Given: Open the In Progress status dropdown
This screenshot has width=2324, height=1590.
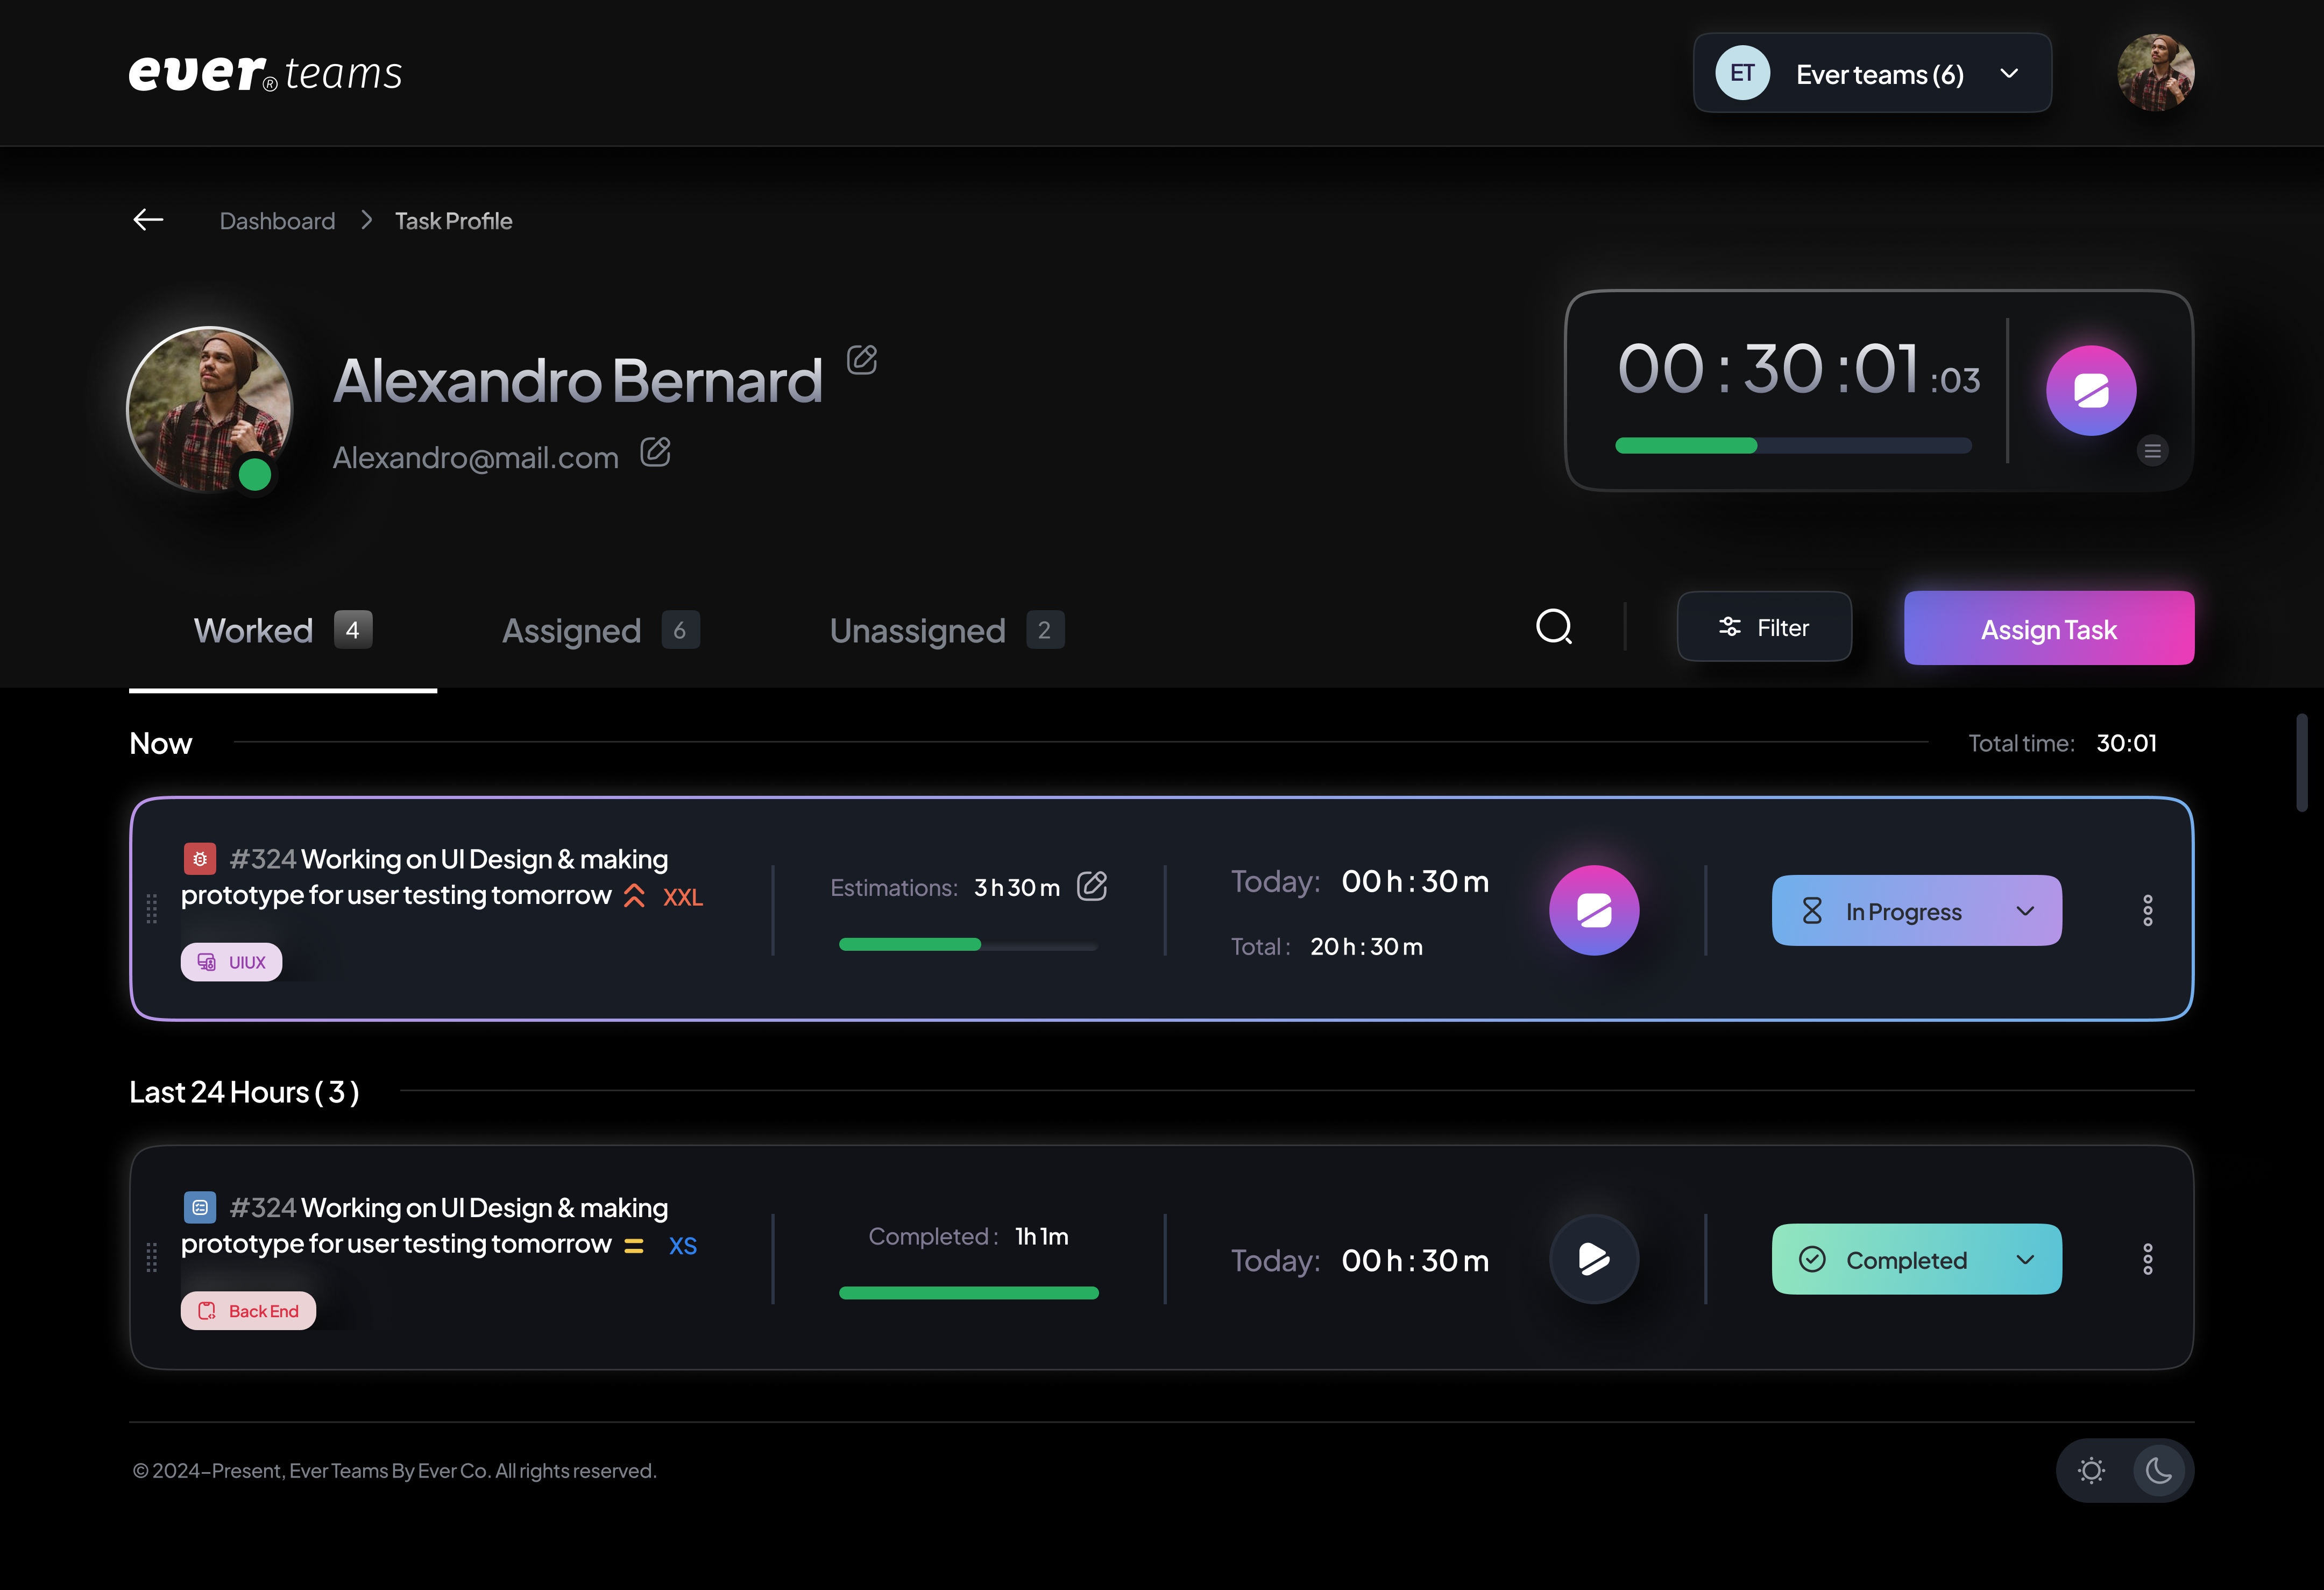Looking at the screenshot, I should [1915, 911].
